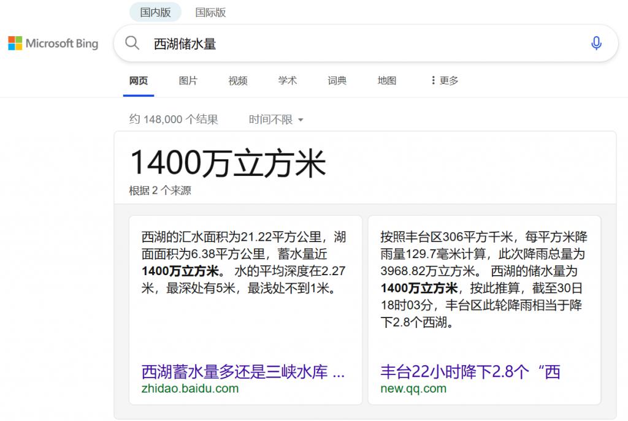Open the 西湖蓄水量多还是三峡水库 result link
Viewport: 628px width, 421px height.
[243, 371]
